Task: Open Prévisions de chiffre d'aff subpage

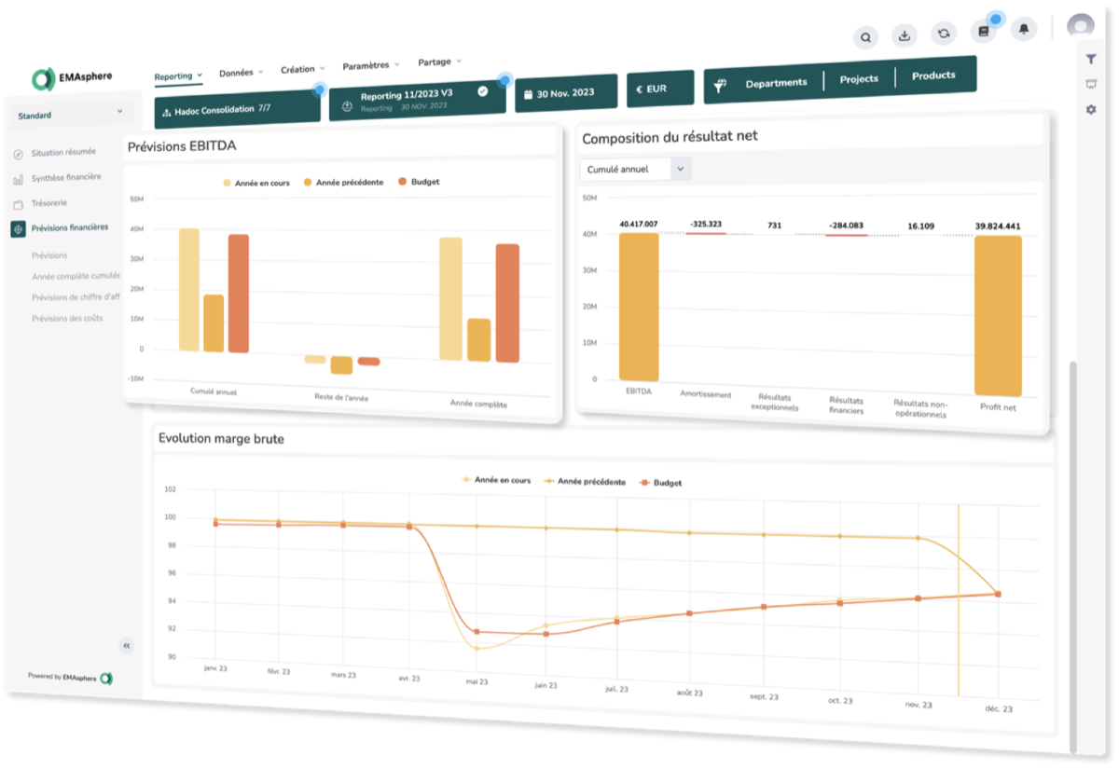Action: 76,297
